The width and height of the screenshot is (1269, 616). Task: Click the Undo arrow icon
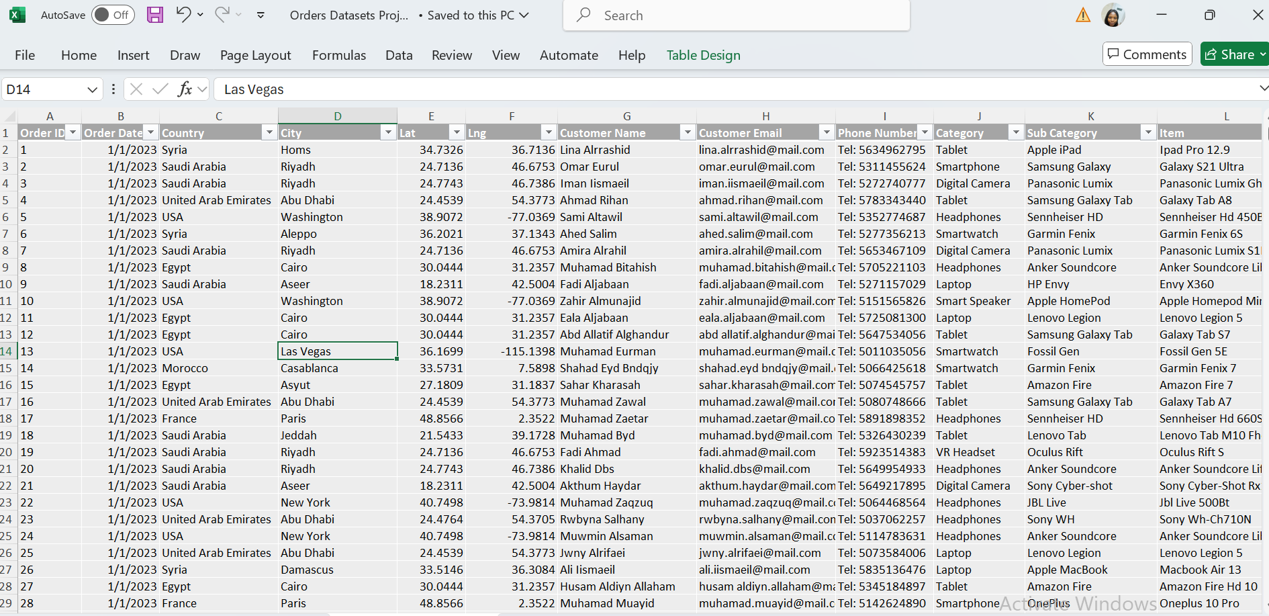click(183, 14)
